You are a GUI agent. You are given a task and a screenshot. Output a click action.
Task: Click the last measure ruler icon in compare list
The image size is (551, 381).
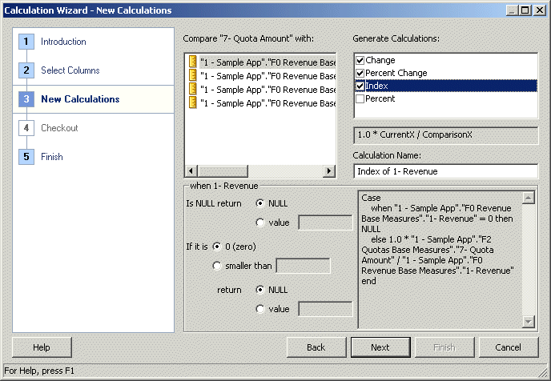(192, 102)
